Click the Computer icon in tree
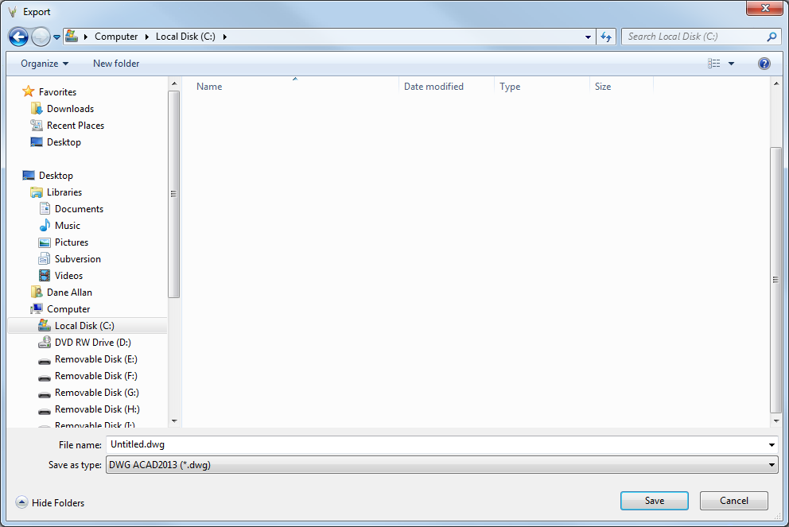 (37, 308)
